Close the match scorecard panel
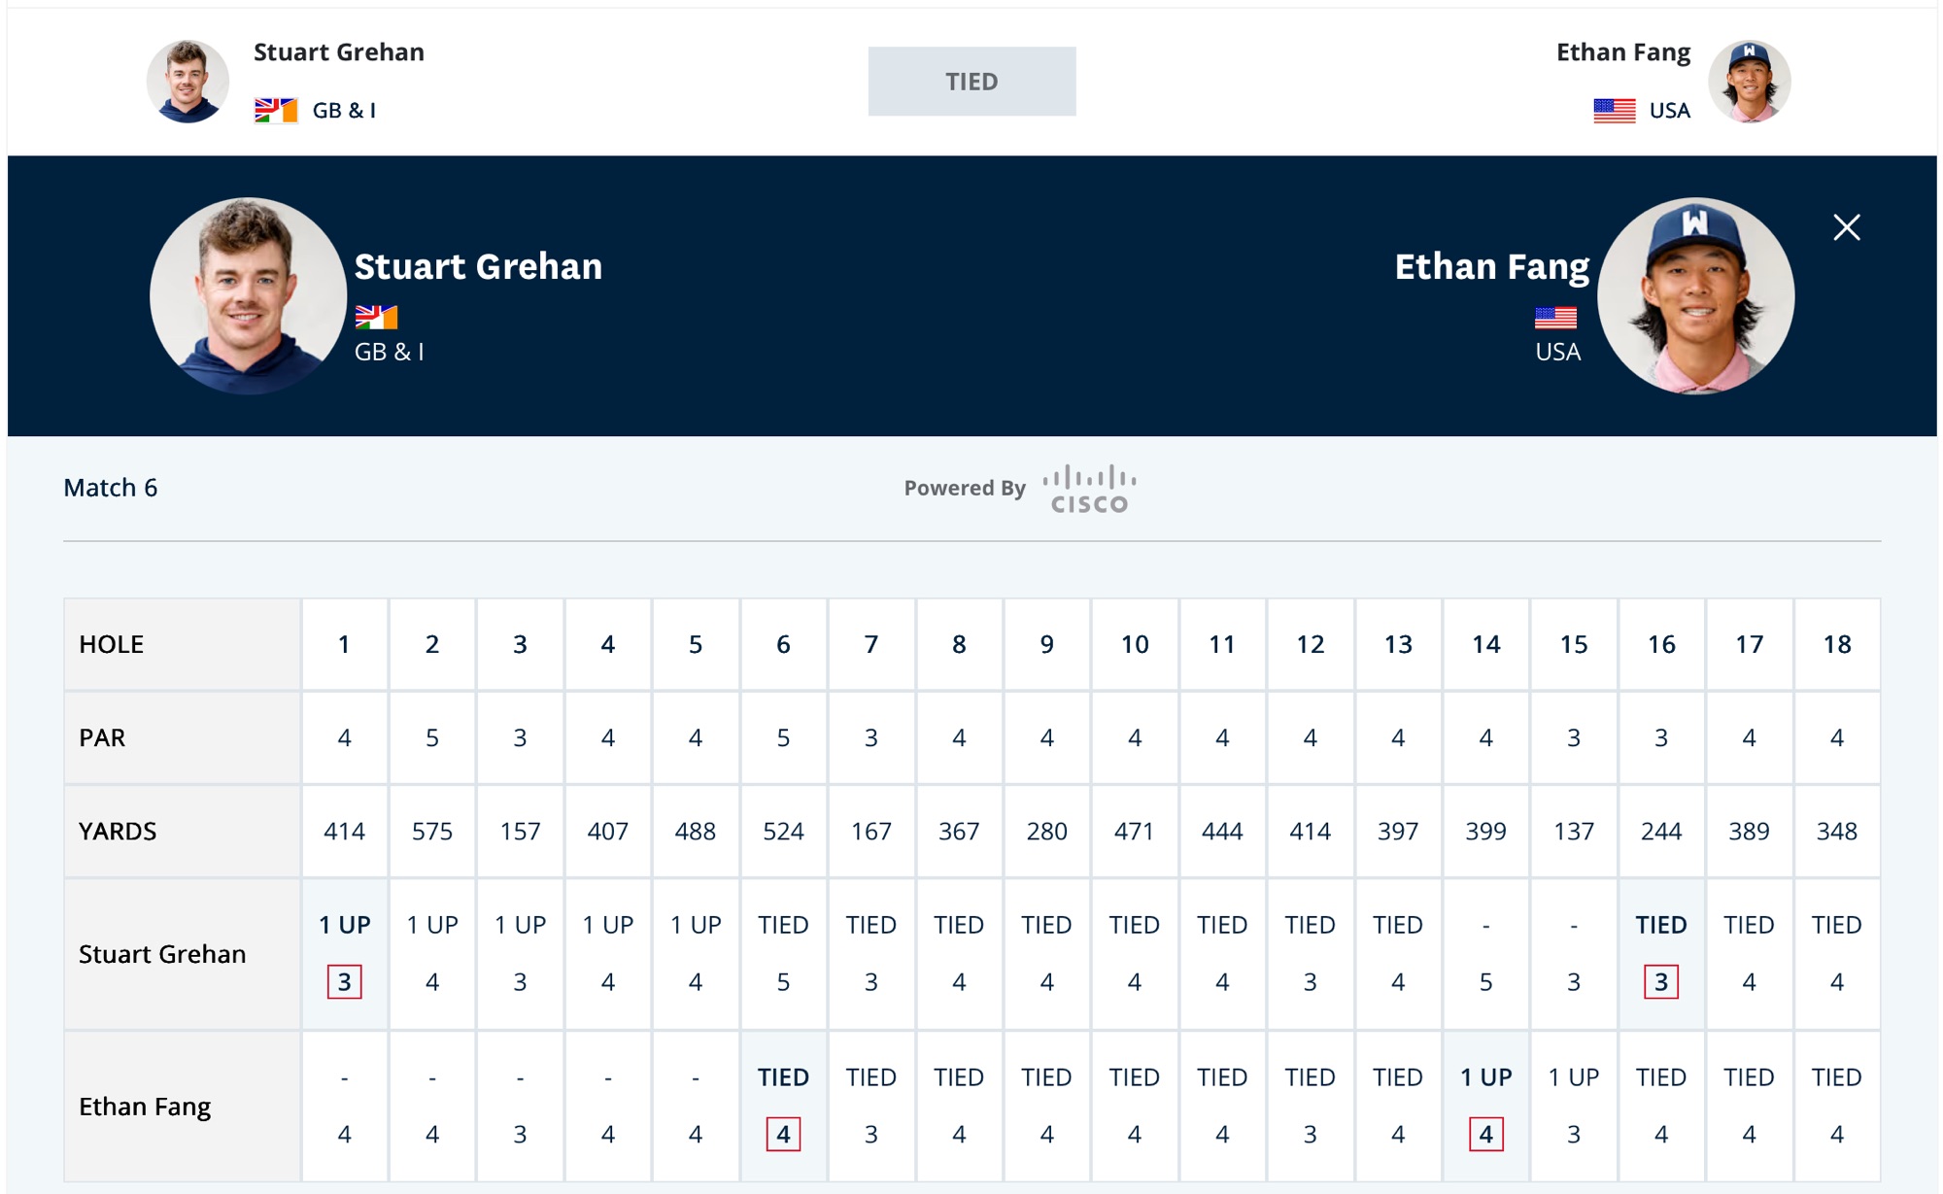 (x=1846, y=227)
